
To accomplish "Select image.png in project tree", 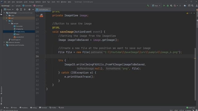I will [18, 29].
